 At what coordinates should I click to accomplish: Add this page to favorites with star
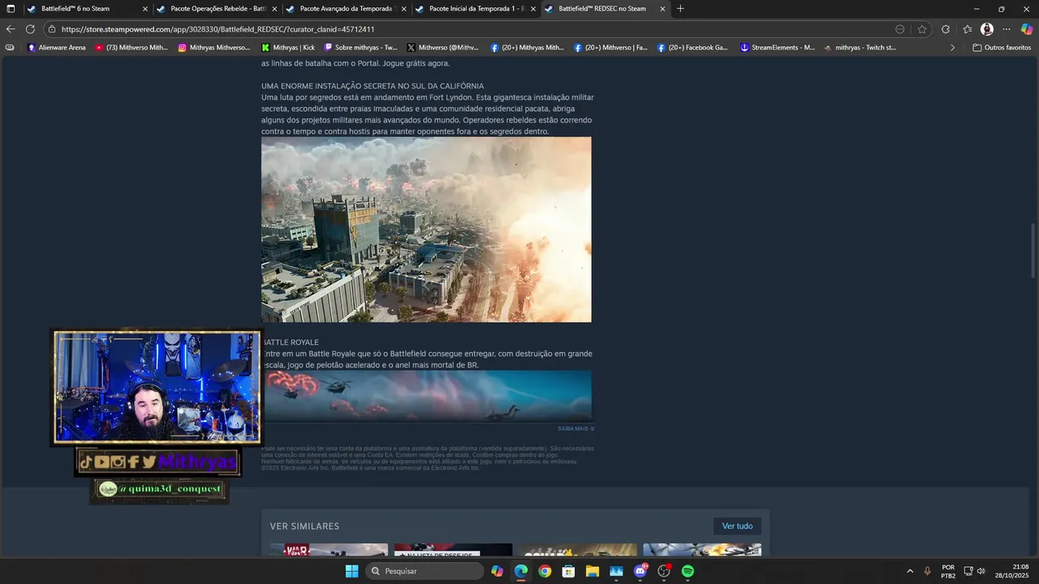pos(922,29)
